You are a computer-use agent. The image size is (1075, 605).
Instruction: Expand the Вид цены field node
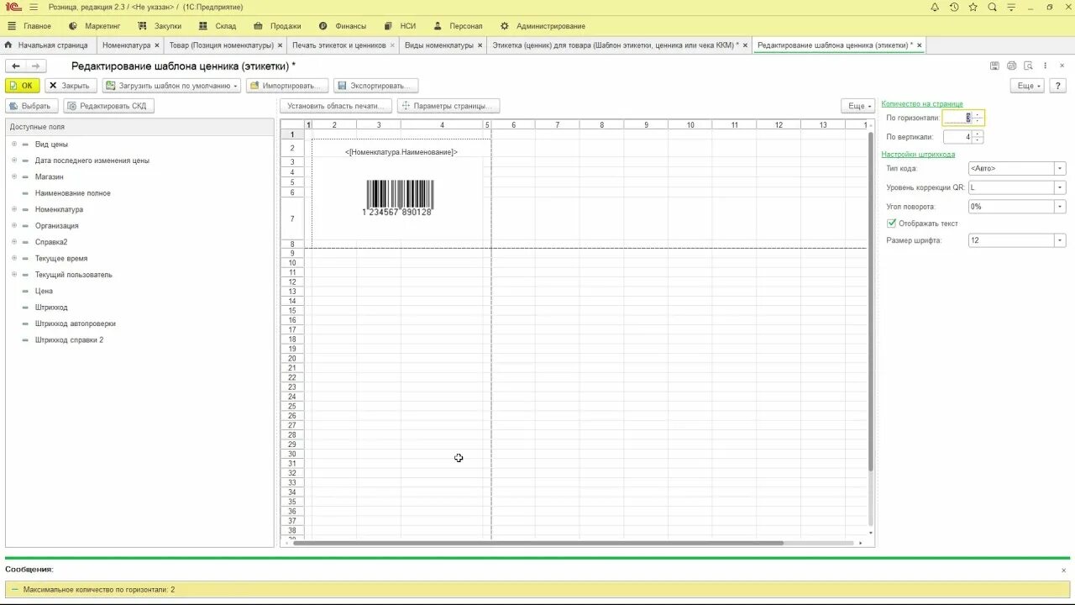14,144
